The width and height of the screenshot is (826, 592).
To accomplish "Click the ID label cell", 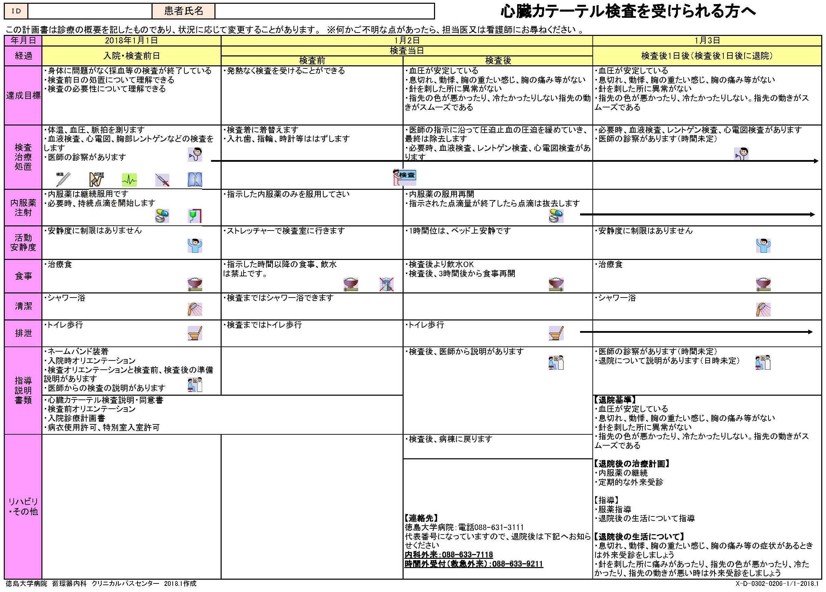I will tap(16, 11).
